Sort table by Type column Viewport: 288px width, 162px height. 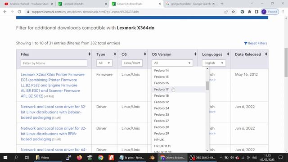pyautogui.click(x=115, y=54)
